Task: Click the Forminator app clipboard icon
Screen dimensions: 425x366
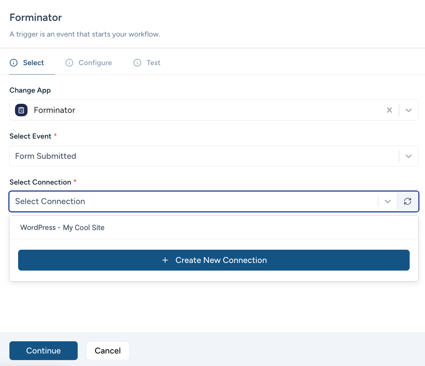Action: click(21, 110)
